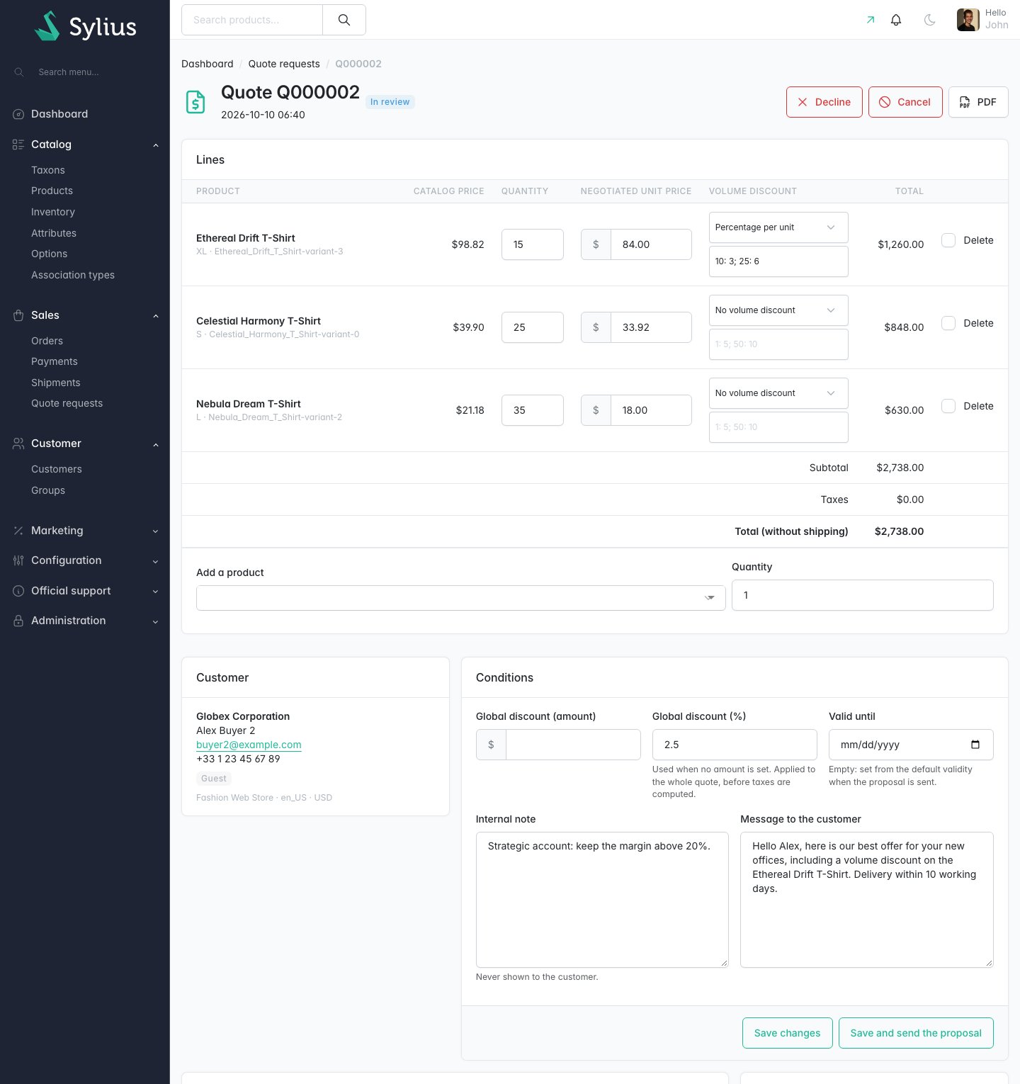Screen dimensions: 1020x1084
Task: Collapse the Catalog menu chevron
Action: click(x=156, y=145)
